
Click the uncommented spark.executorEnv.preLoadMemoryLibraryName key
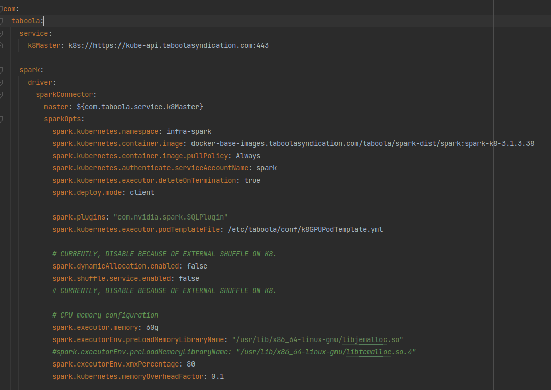pyautogui.click(x=138, y=340)
